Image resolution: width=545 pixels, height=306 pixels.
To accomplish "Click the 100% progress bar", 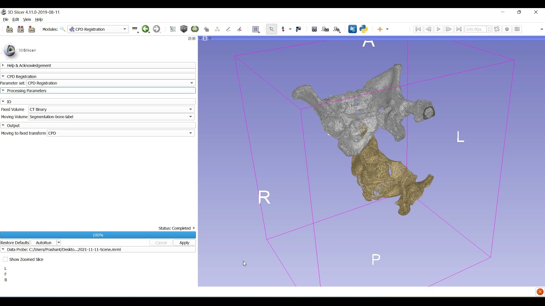I will [x=98, y=235].
